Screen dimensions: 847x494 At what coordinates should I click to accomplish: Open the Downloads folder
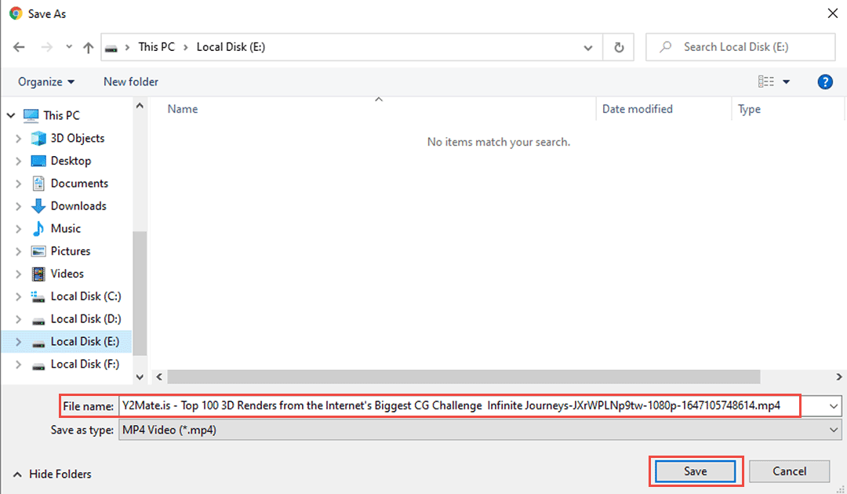[x=78, y=206]
